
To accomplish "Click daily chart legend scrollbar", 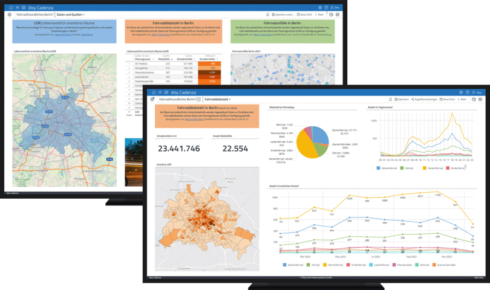I will tap(465, 167).
